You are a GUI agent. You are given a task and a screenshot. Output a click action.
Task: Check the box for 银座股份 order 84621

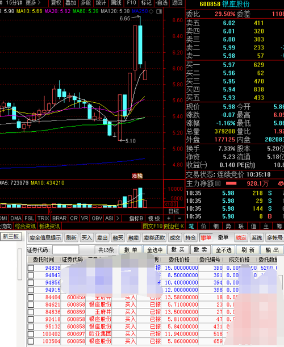click(31, 305)
